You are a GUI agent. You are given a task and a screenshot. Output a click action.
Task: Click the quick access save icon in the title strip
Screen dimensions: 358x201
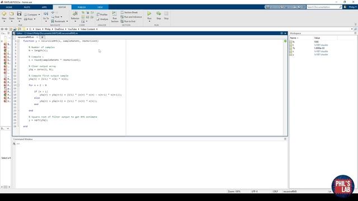268,7
